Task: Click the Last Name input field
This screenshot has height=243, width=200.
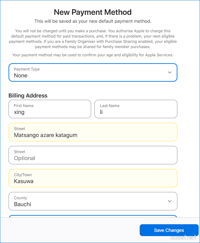Action: tap(136, 109)
